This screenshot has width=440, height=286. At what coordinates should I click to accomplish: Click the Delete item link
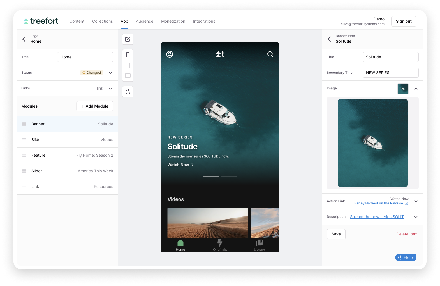pyautogui.click(x=407, y=234)
